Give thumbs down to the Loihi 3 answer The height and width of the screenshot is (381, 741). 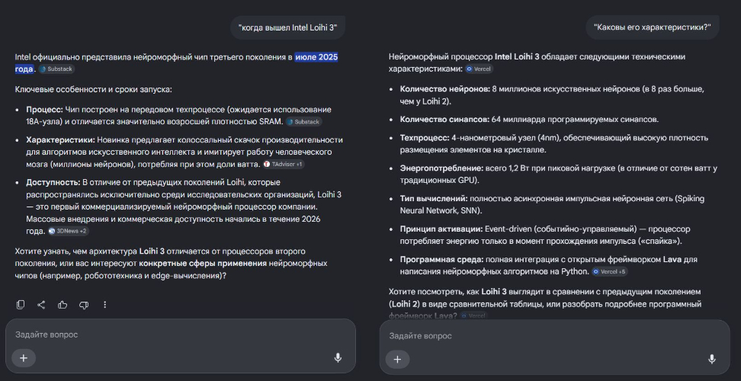coord(84,305)
